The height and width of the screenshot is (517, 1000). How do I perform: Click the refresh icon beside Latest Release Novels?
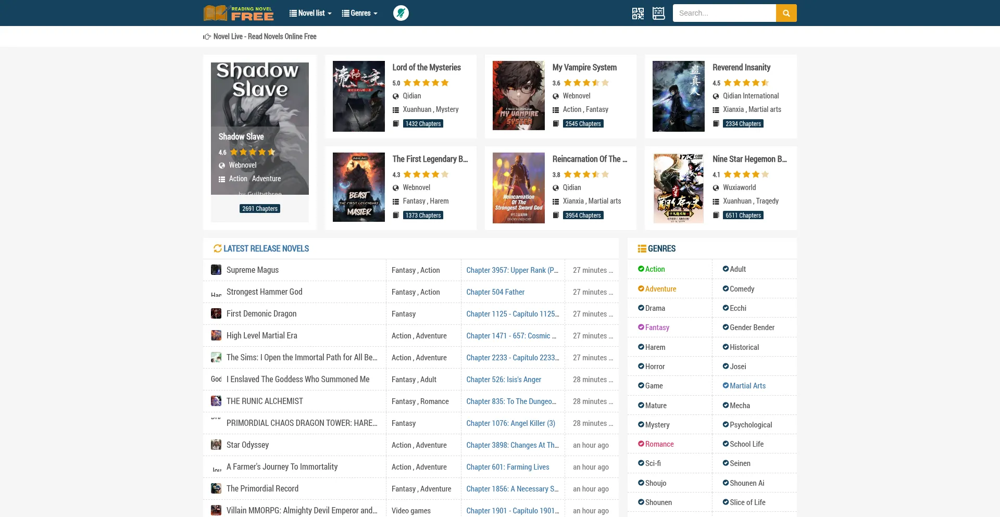[217, 248]
